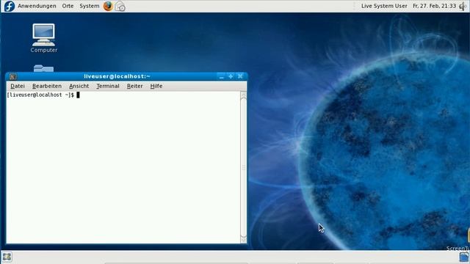Click the workspace switcher in bottom right corner

[x=464, y=257]
